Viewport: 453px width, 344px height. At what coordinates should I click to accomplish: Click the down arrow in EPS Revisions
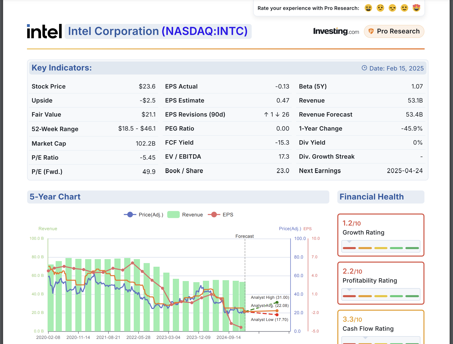point(277,115)
